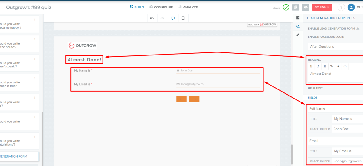Toggle italic formatting in heading editor
The image size is (363, 166).
(x=318, y=66)
